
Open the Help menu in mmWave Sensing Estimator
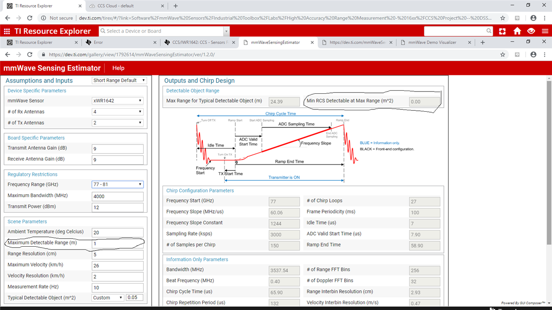pos(118,68)
